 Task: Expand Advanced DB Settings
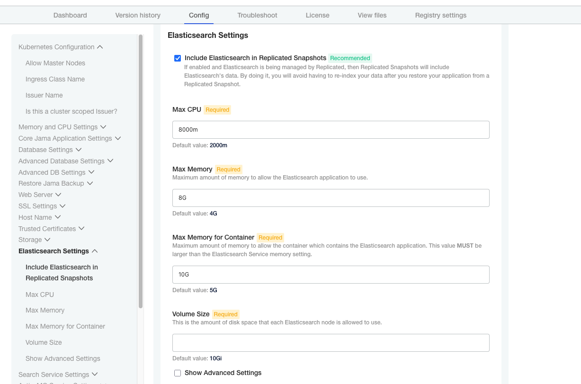(56, 172)
